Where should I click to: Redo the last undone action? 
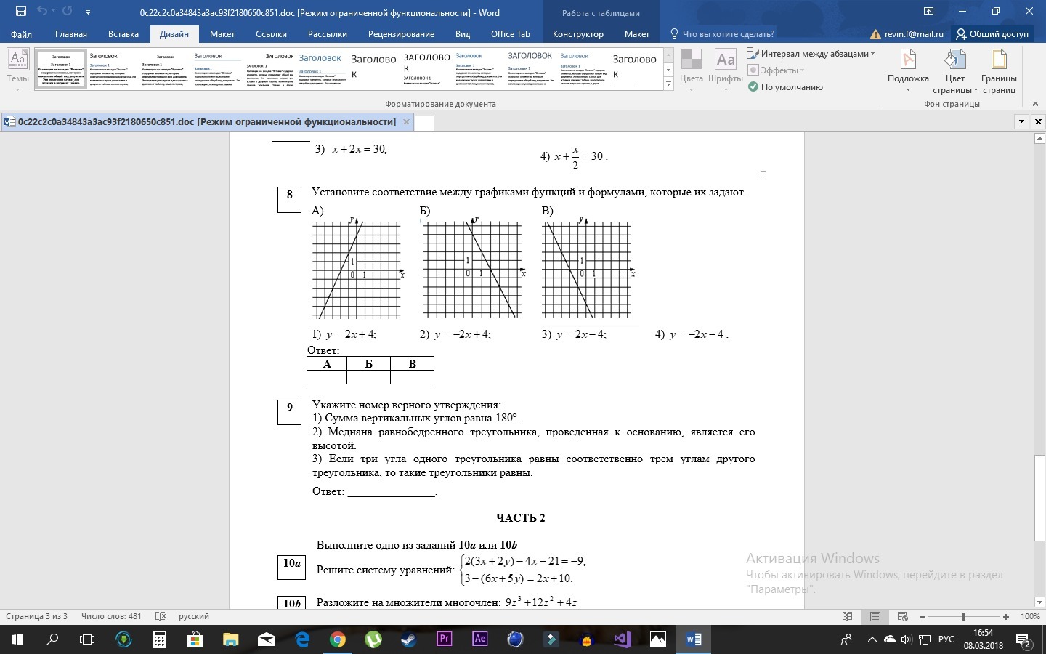(x=68, y=12)
